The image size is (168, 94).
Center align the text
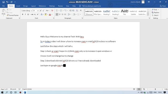coord(60,14)
